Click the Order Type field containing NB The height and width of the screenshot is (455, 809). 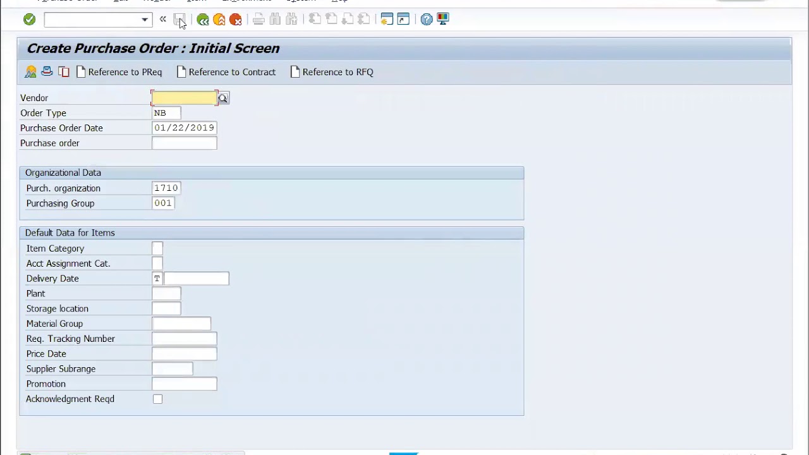166,113
